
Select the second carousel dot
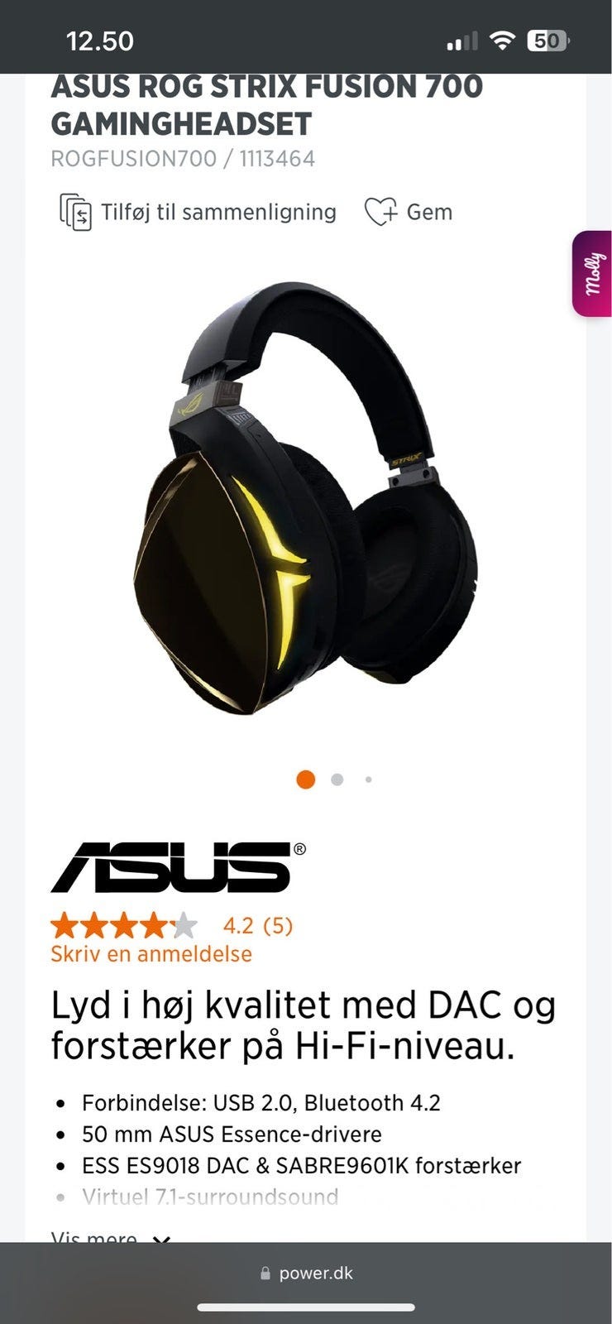tap(337, 780)
